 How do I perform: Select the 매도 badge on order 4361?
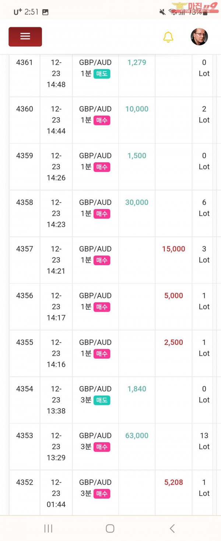pyautogui.click(x=102, y=74)
